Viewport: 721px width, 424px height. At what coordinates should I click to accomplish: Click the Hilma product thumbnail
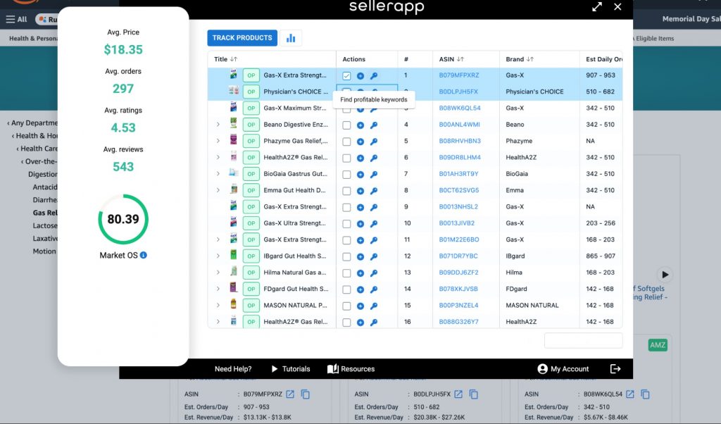click(234, 272)
